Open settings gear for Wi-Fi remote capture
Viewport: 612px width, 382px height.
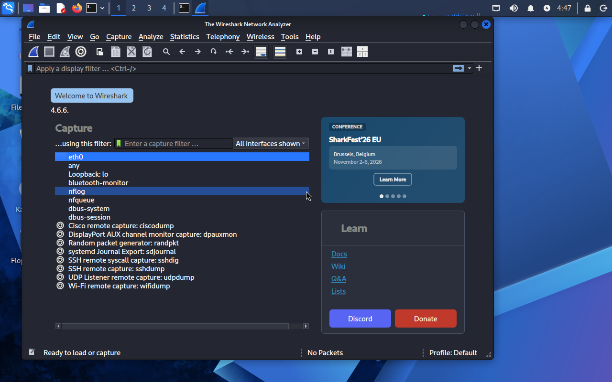point(60,286)
